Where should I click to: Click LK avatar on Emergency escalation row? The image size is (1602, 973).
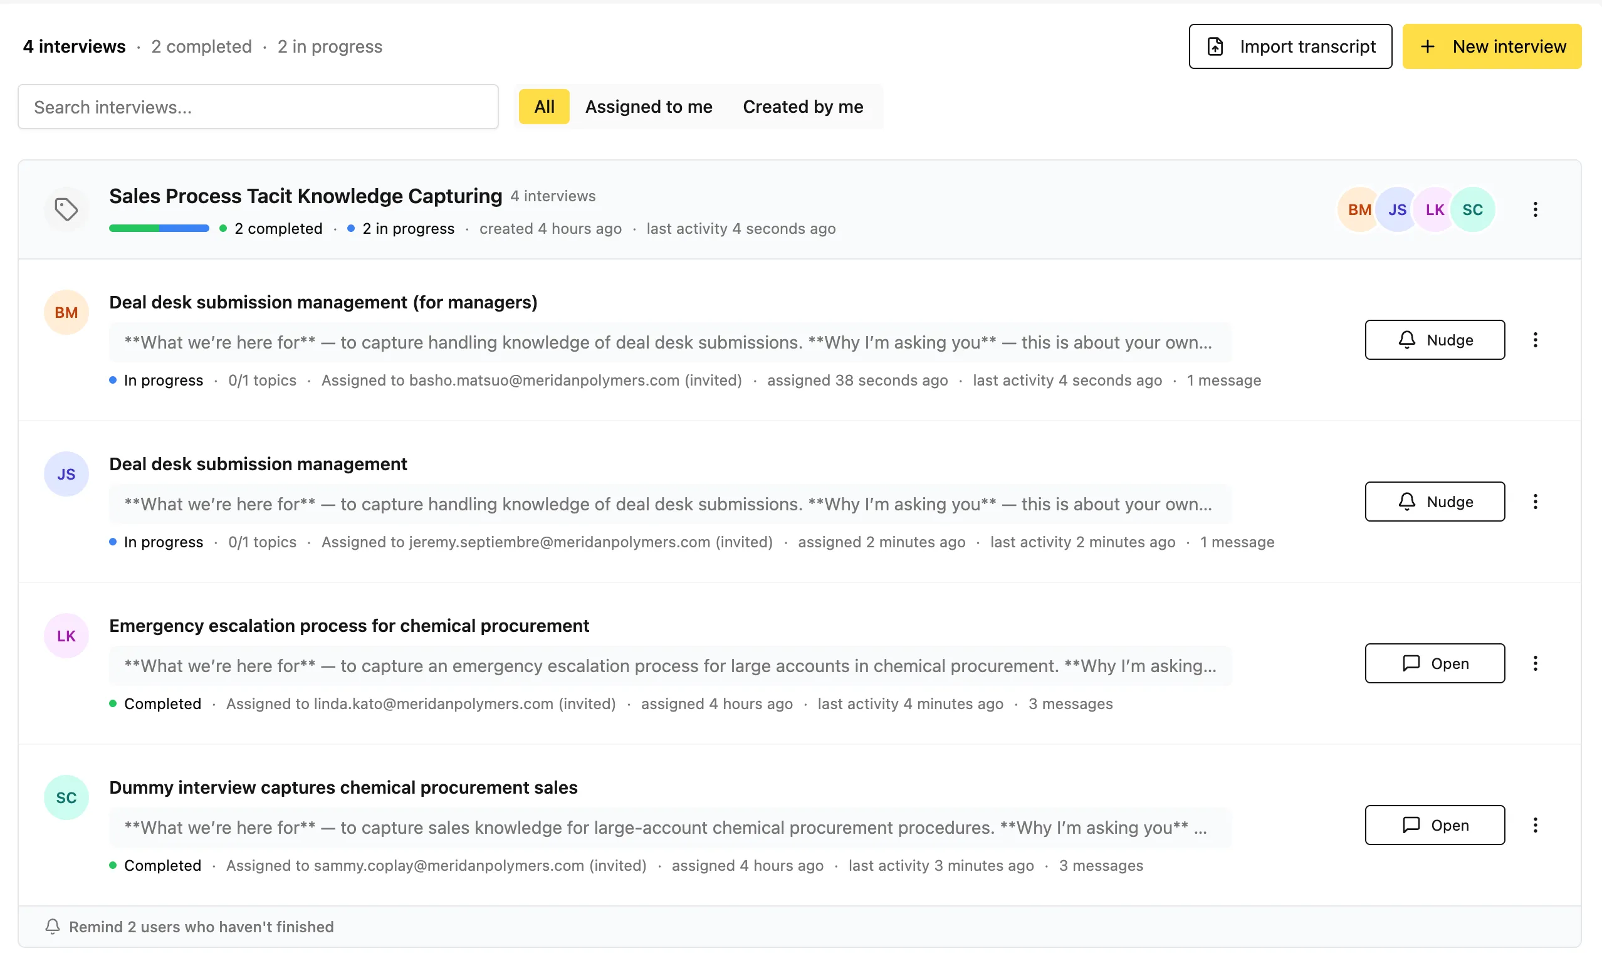(x=66, y=636)
